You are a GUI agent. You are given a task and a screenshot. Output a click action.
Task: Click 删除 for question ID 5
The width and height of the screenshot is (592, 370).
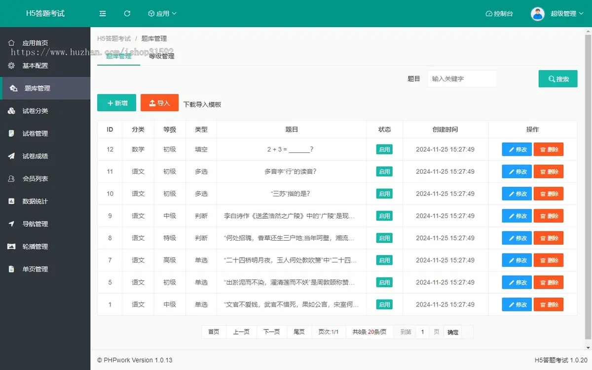point(549,283)
